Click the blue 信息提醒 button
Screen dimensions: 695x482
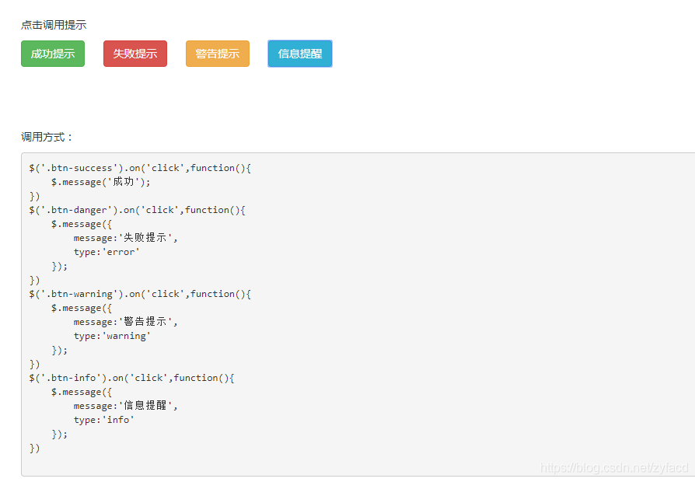tap(299, 54)
